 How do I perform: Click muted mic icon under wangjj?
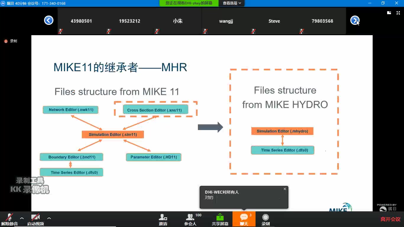tap(205, 31)
